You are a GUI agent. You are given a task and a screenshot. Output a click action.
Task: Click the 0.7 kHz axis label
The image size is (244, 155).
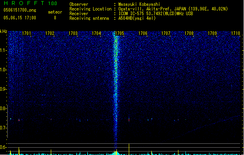coord(3,128)
